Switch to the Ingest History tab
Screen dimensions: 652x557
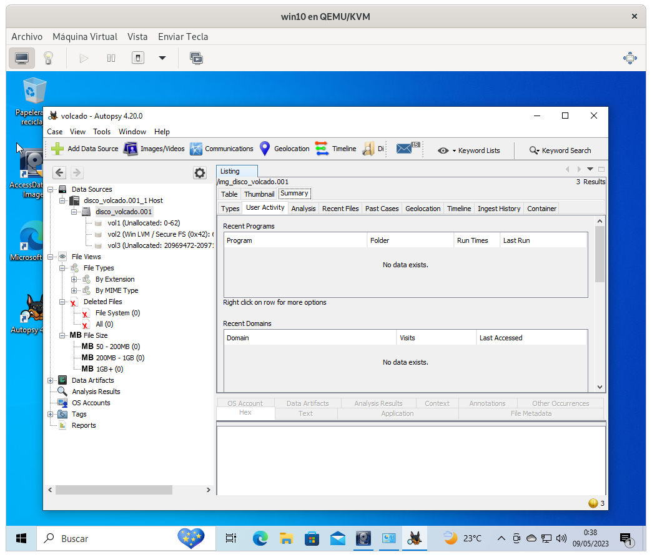click(x=499, y=209)
